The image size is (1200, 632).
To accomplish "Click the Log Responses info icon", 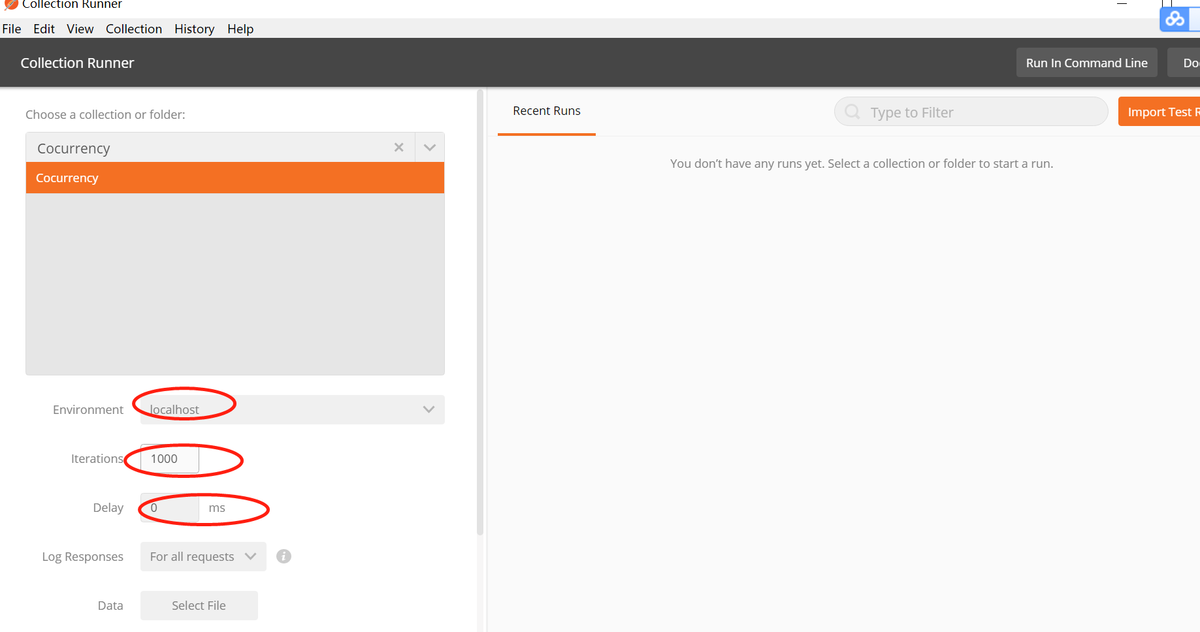I will pos(284,556).
